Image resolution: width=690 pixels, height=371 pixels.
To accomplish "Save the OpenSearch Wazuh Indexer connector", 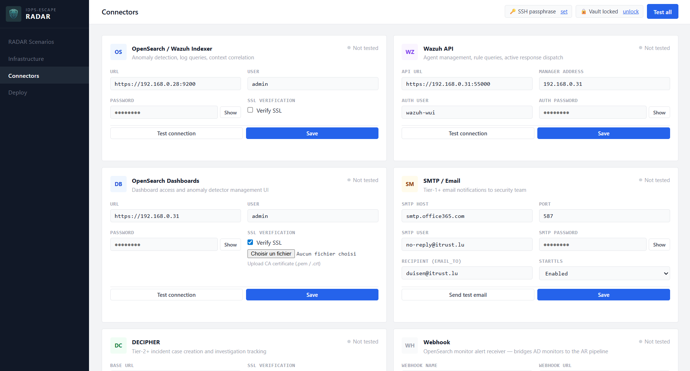I will (312, 133).
